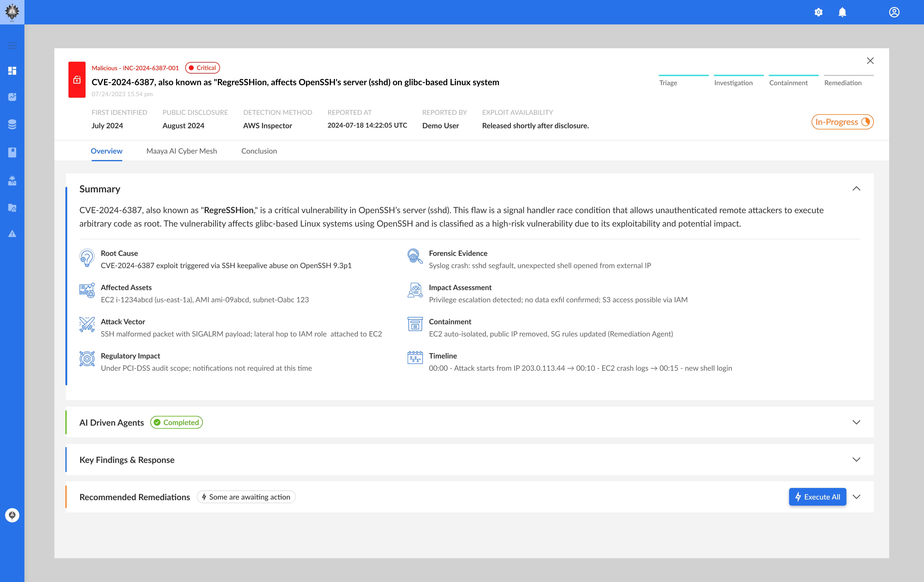
Task: Open the dashboard icon in sidebar
Action: click(x=12, y=71)
